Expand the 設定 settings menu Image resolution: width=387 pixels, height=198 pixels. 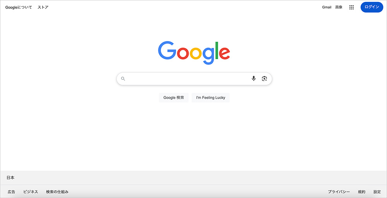point(377,191)
